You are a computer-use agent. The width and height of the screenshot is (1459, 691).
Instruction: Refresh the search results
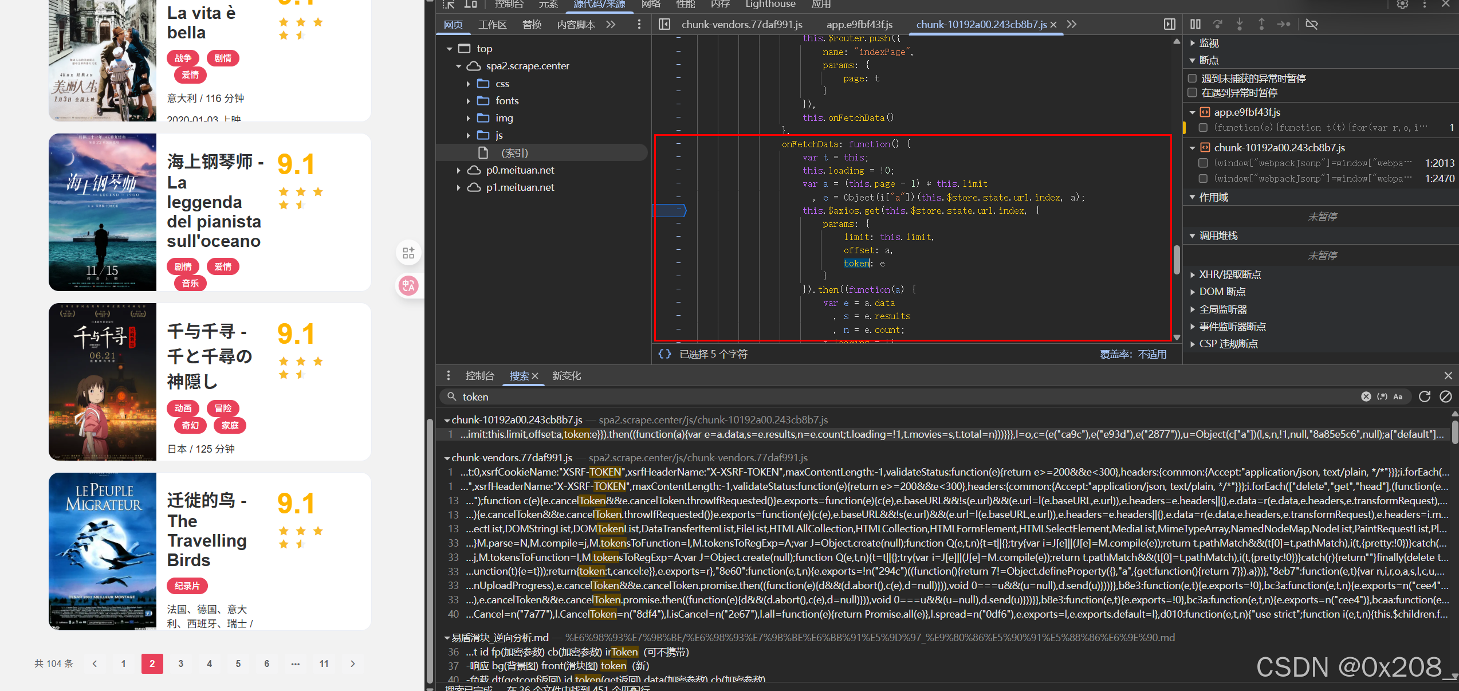[x=1425, y=396]
